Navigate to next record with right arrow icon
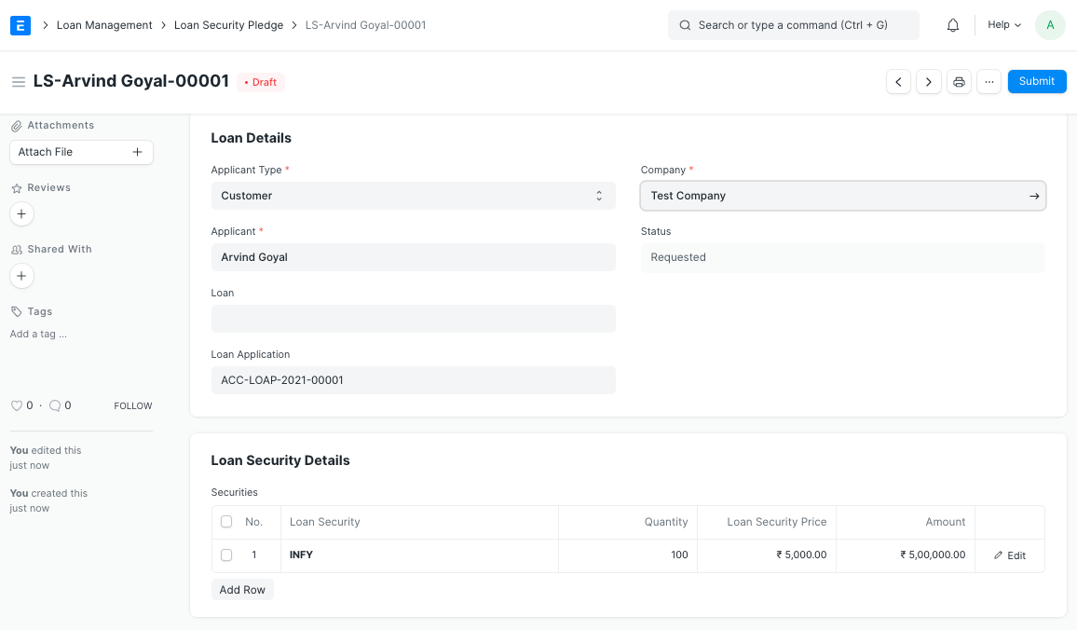Image resolution: width=1077 pixels, height=630 pixels. (928, 81)
